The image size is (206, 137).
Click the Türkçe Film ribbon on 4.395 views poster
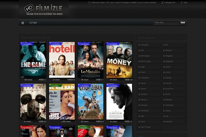(55, 86)
